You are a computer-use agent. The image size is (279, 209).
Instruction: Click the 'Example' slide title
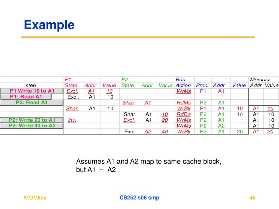click(x=49, y=25)
